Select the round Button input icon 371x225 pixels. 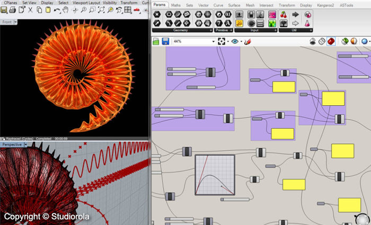tap(251, 23)
